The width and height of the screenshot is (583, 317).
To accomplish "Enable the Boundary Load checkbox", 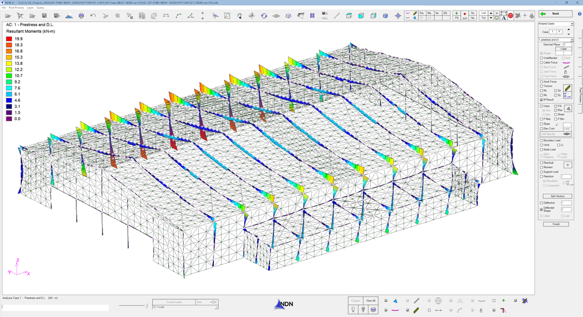I will coord(542,140).
